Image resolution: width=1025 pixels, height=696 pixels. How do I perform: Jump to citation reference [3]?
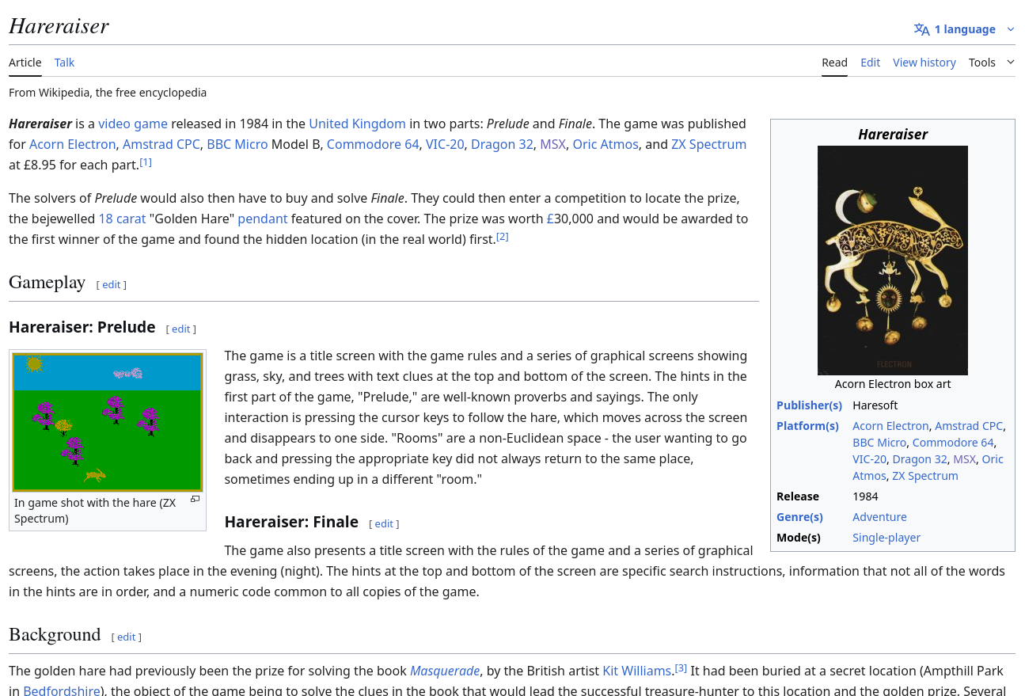point(681,668)
